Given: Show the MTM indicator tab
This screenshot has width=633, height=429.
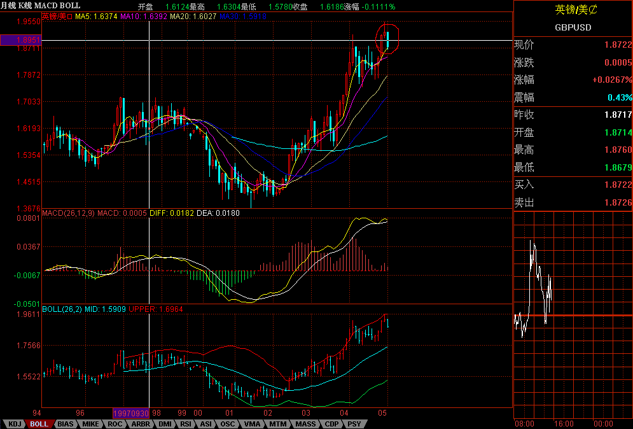Looking at the screenshot, I should pyautogui.click(x=277, y=424).
